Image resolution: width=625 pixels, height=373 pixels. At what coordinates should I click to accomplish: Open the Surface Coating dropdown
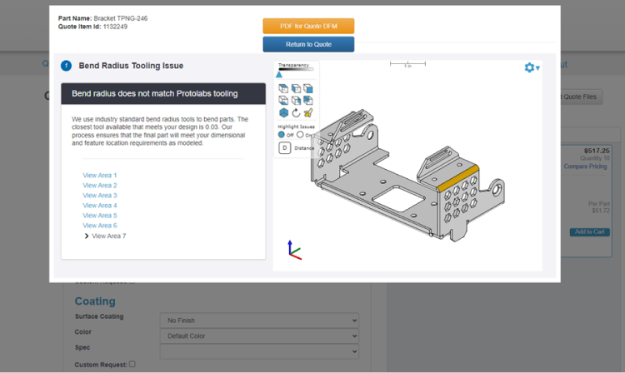coord(258,320)
